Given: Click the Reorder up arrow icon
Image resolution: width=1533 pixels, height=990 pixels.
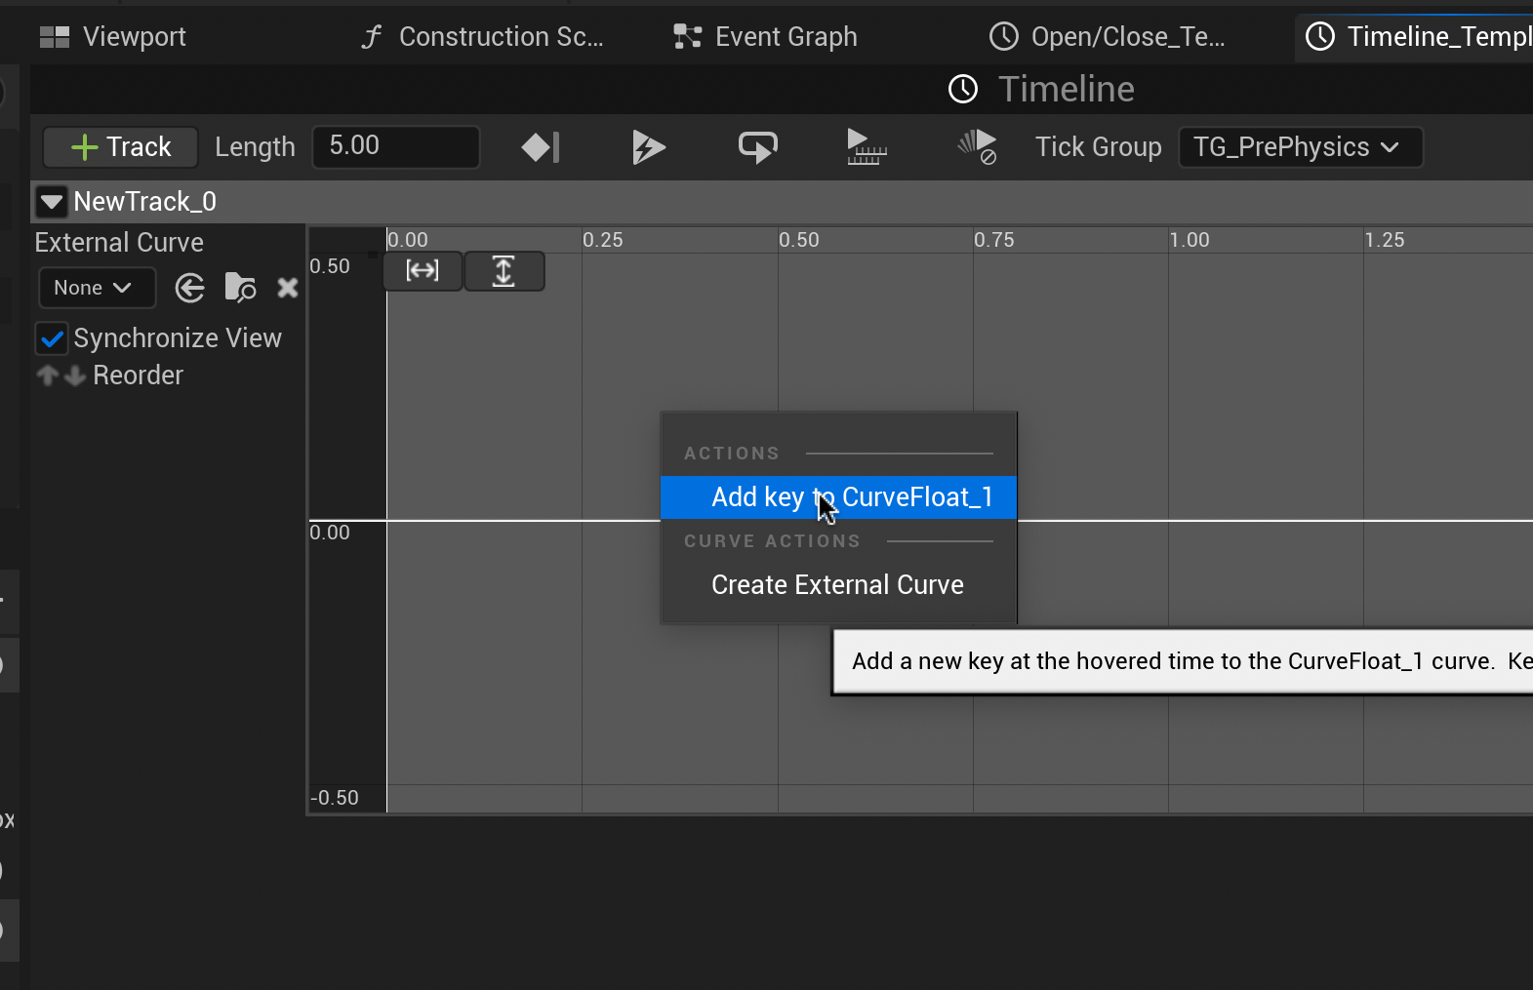Looking at the screenshot, I should point(47,376).
